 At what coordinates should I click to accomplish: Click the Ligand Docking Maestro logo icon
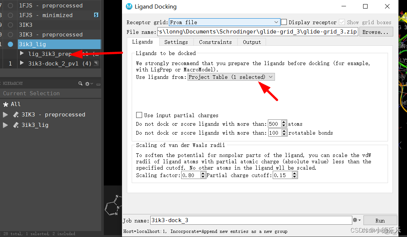[129, 6]
